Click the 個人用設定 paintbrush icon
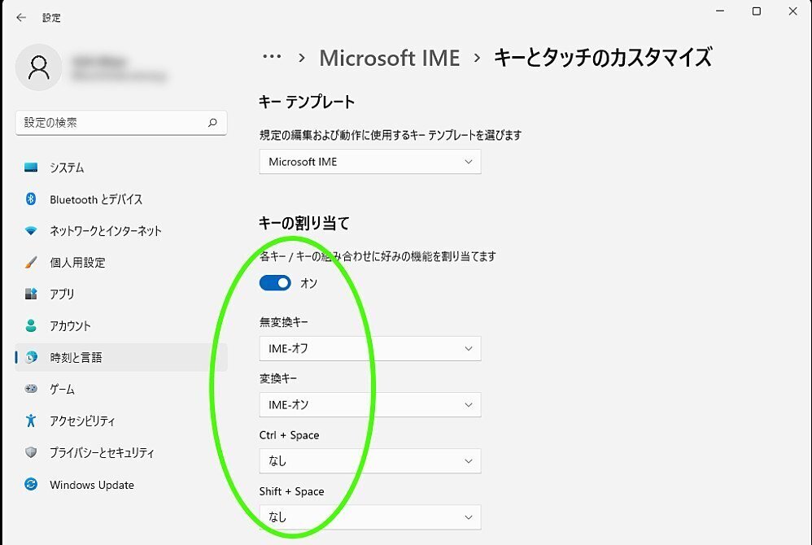812x545 pixels. 31,263
